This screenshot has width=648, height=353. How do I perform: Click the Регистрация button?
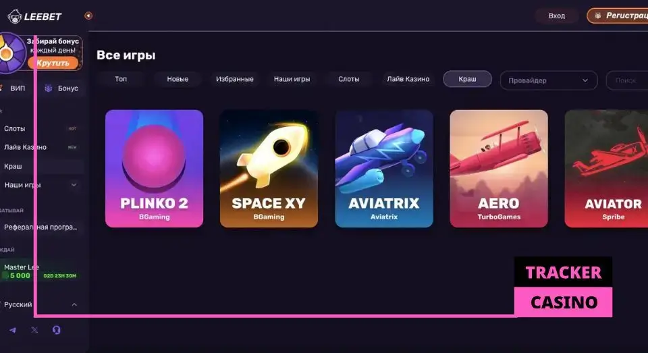point(618,16)
